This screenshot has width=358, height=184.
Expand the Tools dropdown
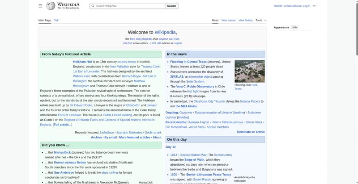click(261, 20)
